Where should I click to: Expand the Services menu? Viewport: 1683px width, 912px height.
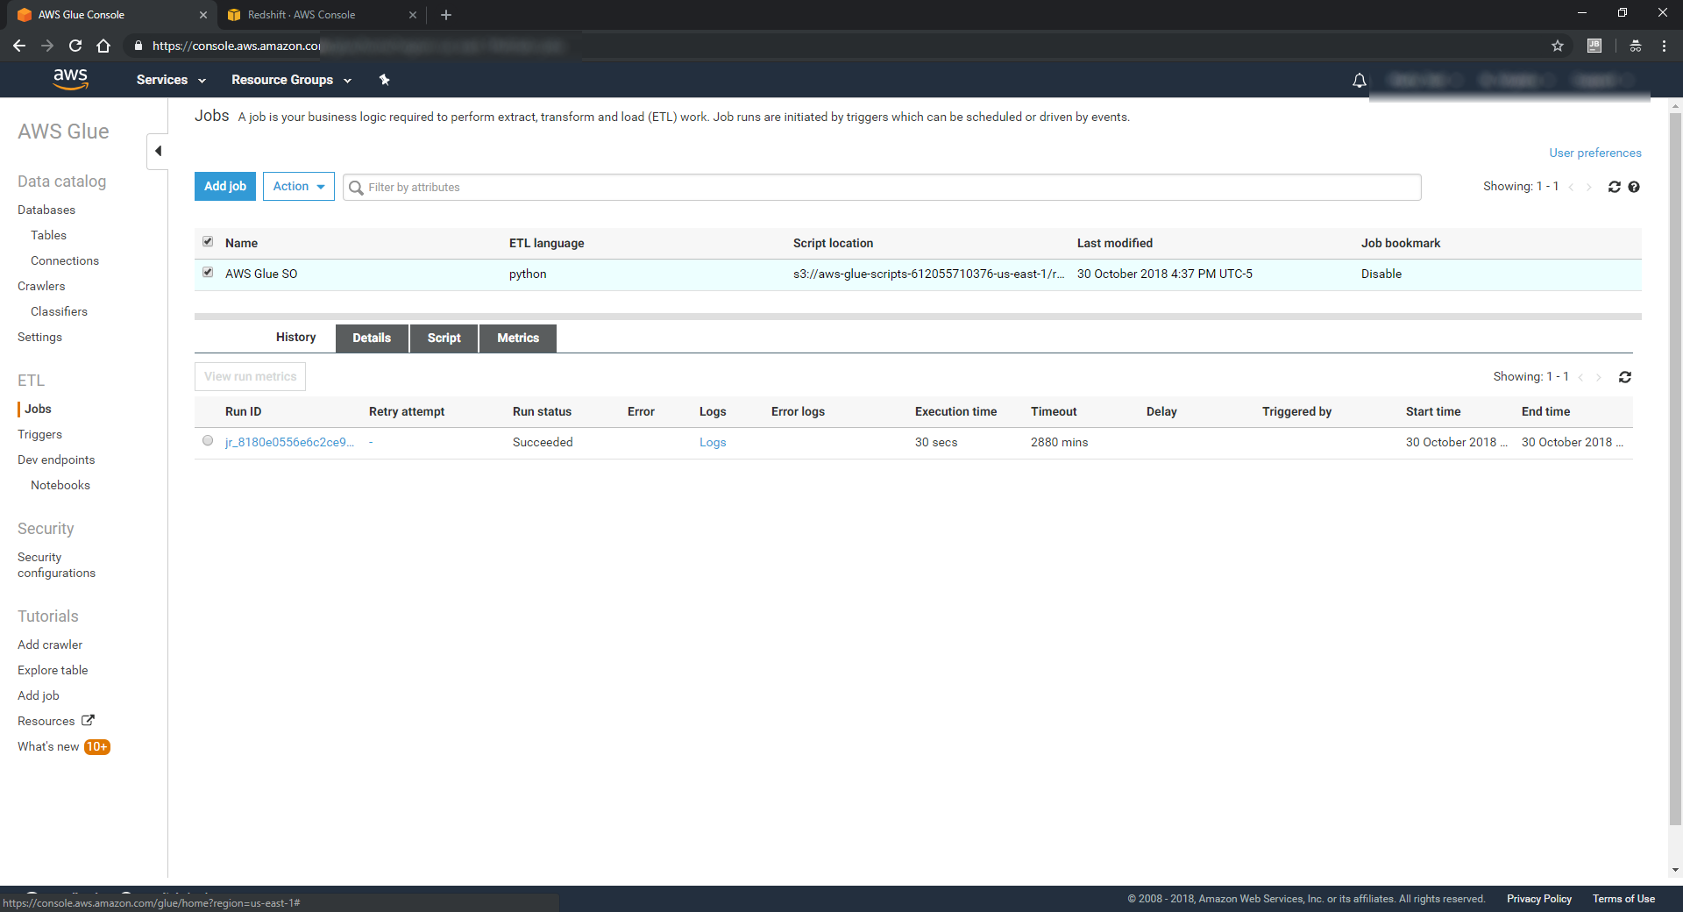click(171, 80)
